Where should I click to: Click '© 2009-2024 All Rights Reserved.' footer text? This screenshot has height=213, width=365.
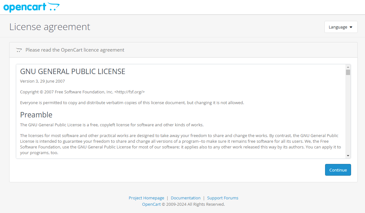tap(193, 204)
